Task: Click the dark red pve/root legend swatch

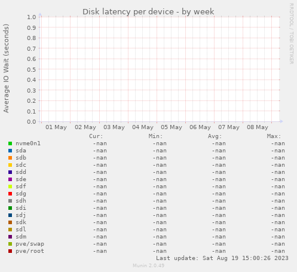Action: (x=10, y=251)
